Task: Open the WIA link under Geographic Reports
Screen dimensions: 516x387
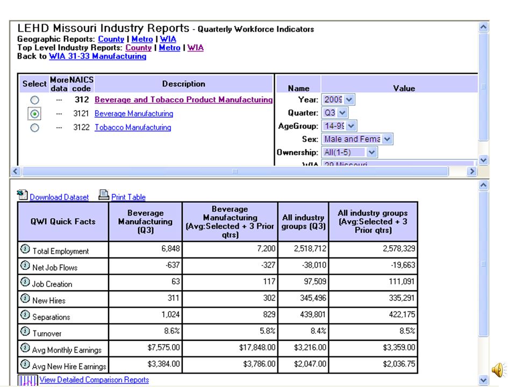Action: tap(168, 39)
